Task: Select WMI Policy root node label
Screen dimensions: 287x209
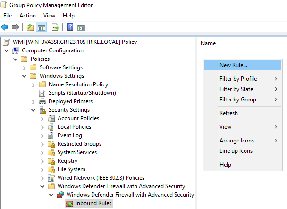Action: click(75, 42)
